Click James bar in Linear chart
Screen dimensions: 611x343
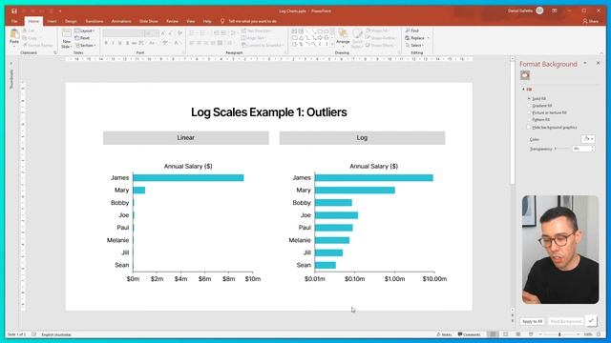(x=188, y=178)
